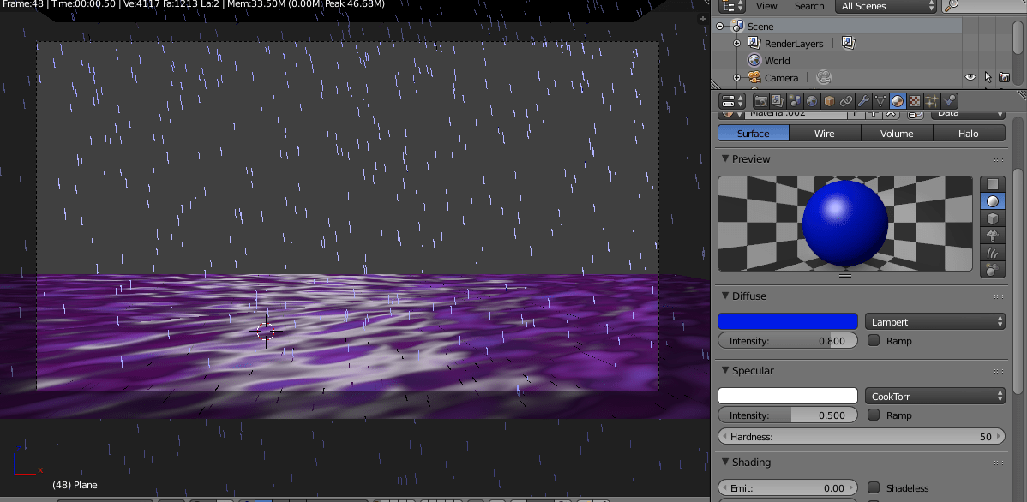The width and height of the screenshot is (1027, 502).
Task: Switch to World properties globe icon
Action: click(x=811, y=101)
